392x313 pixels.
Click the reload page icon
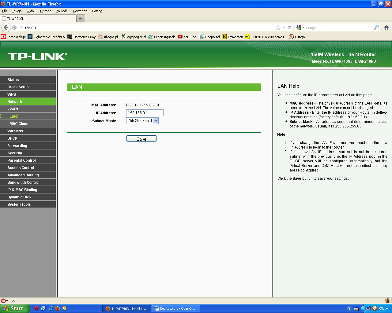click(x=289, y=28)
